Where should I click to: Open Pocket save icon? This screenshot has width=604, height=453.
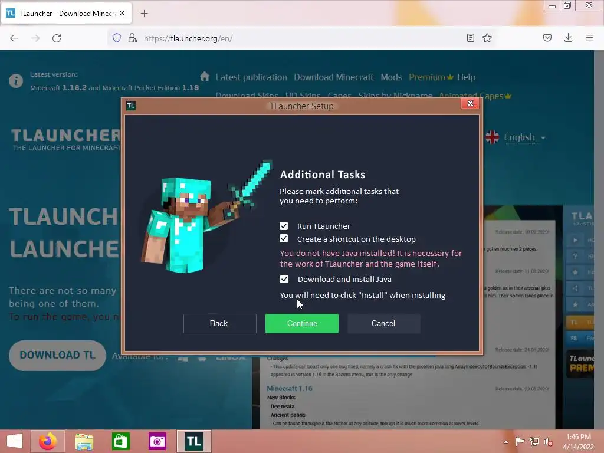547,38
